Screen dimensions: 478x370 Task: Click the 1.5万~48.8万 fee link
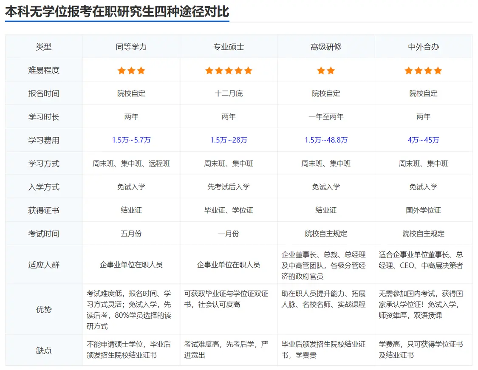tap(326, 140)
